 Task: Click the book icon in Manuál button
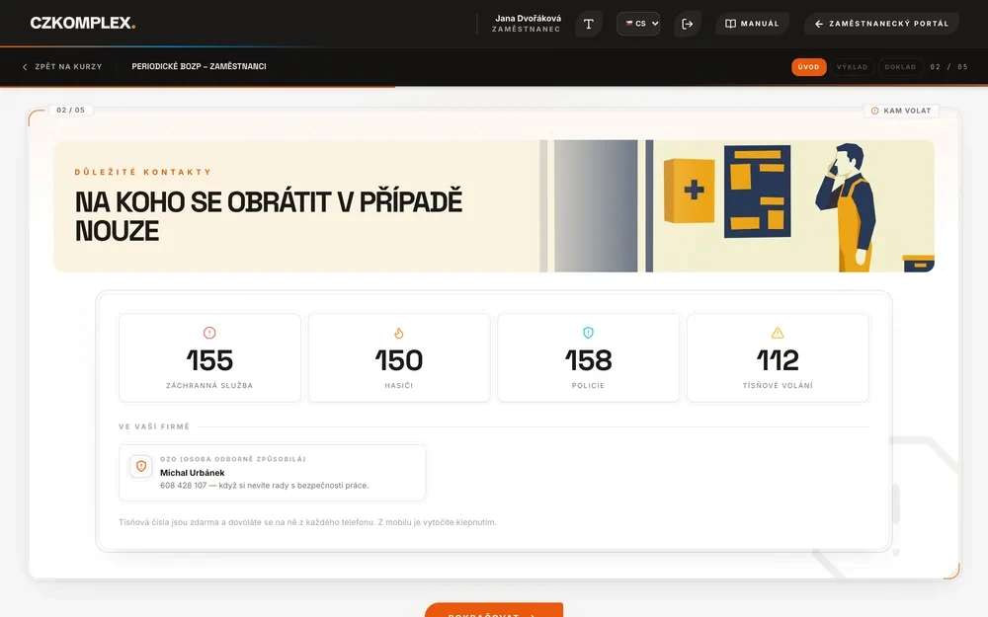click(730, 24)
